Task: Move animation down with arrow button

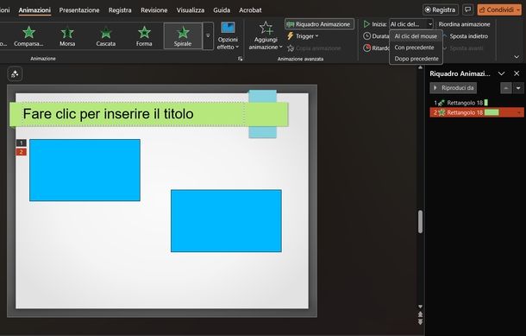Action: 518,88
